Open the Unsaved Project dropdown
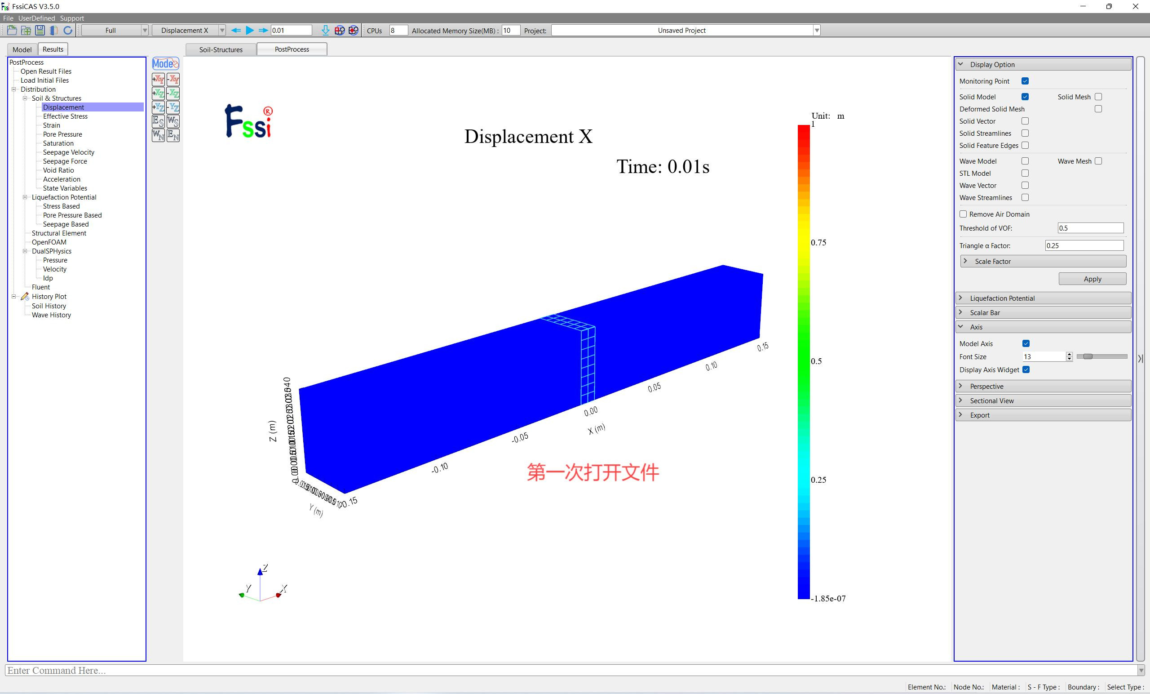Viewport: 1150px width, 694px height. (686, 31)
